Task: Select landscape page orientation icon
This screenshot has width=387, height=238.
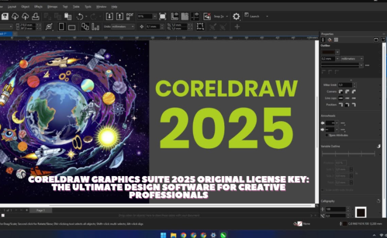Action: point(72,26)
